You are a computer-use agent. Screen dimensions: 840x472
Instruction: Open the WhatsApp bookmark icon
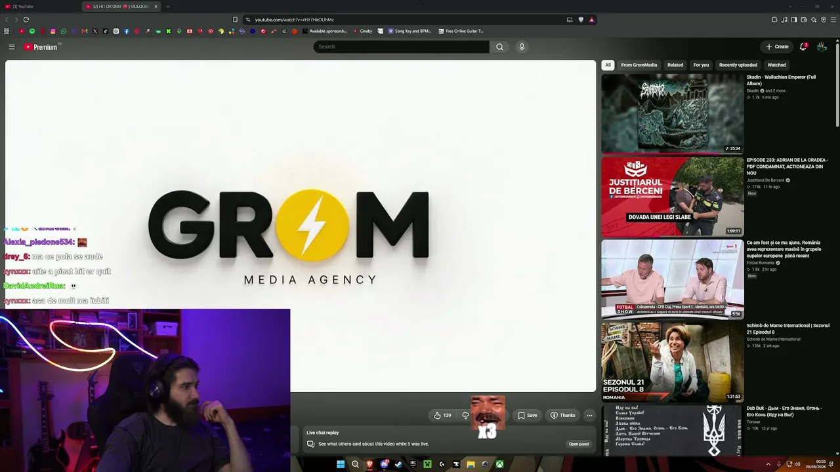(x=64, y=31)
